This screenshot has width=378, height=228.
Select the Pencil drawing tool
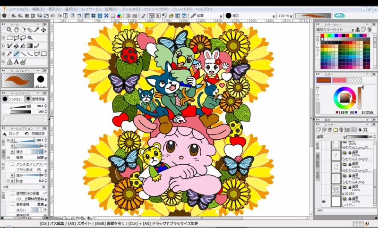(16, 54)
